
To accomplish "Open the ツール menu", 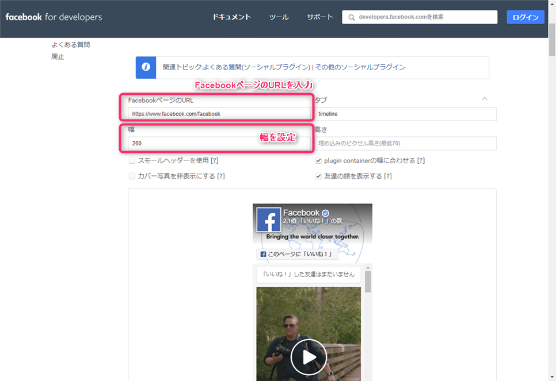I will click(x=279, y=17).
